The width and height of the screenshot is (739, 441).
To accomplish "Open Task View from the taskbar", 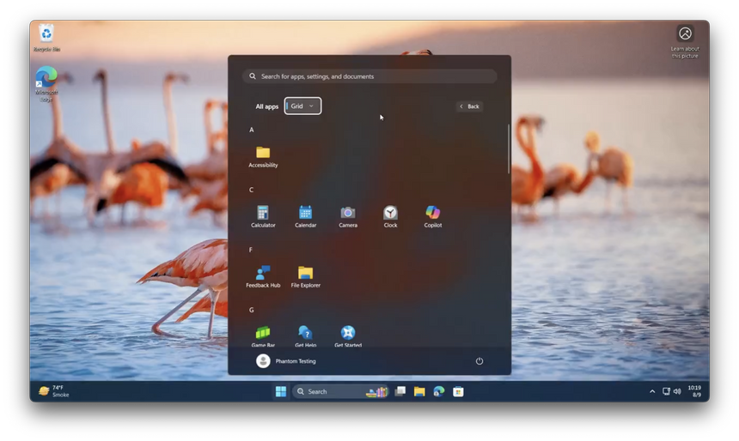I will pyautogui.click(x=400, y=391).
